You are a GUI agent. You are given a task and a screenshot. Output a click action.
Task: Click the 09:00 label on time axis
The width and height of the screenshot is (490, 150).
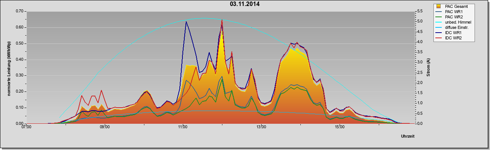104,126
